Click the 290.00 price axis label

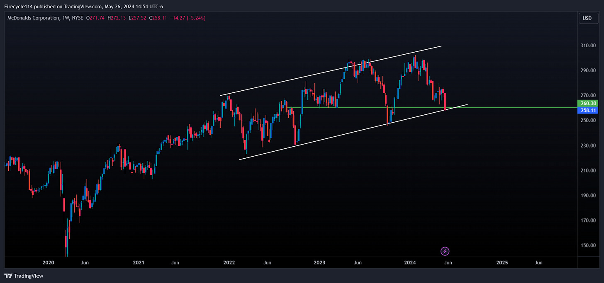click(x=588, y=70)
